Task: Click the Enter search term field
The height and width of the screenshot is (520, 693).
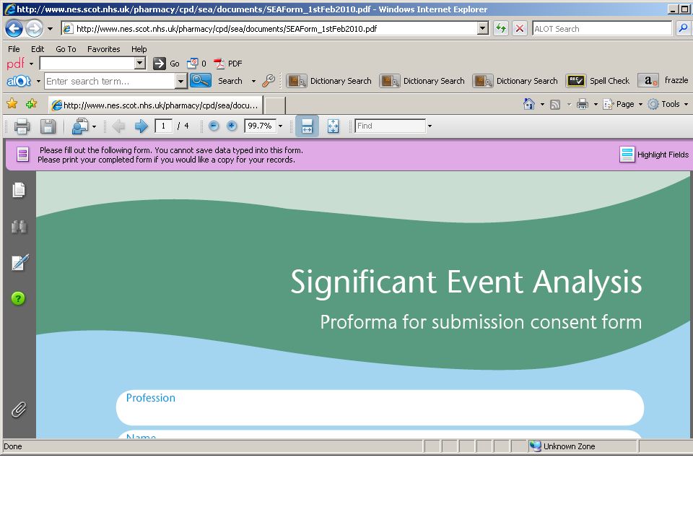Action: tap(110, 81)
